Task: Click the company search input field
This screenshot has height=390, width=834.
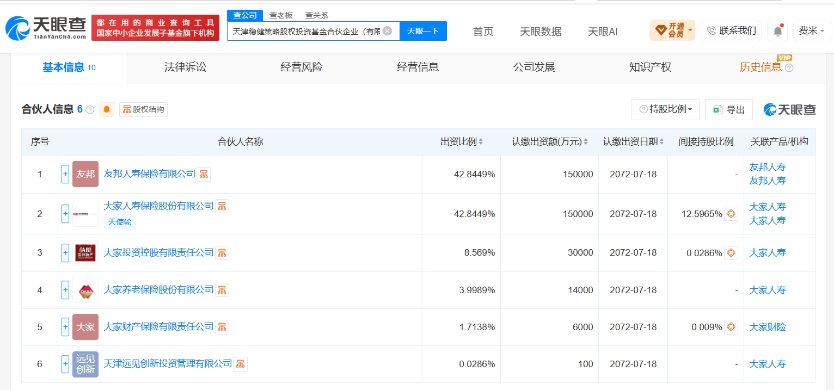Action: pos(306,31)
